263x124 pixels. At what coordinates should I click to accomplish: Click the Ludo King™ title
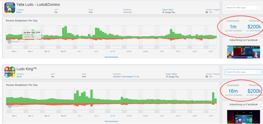27,69
